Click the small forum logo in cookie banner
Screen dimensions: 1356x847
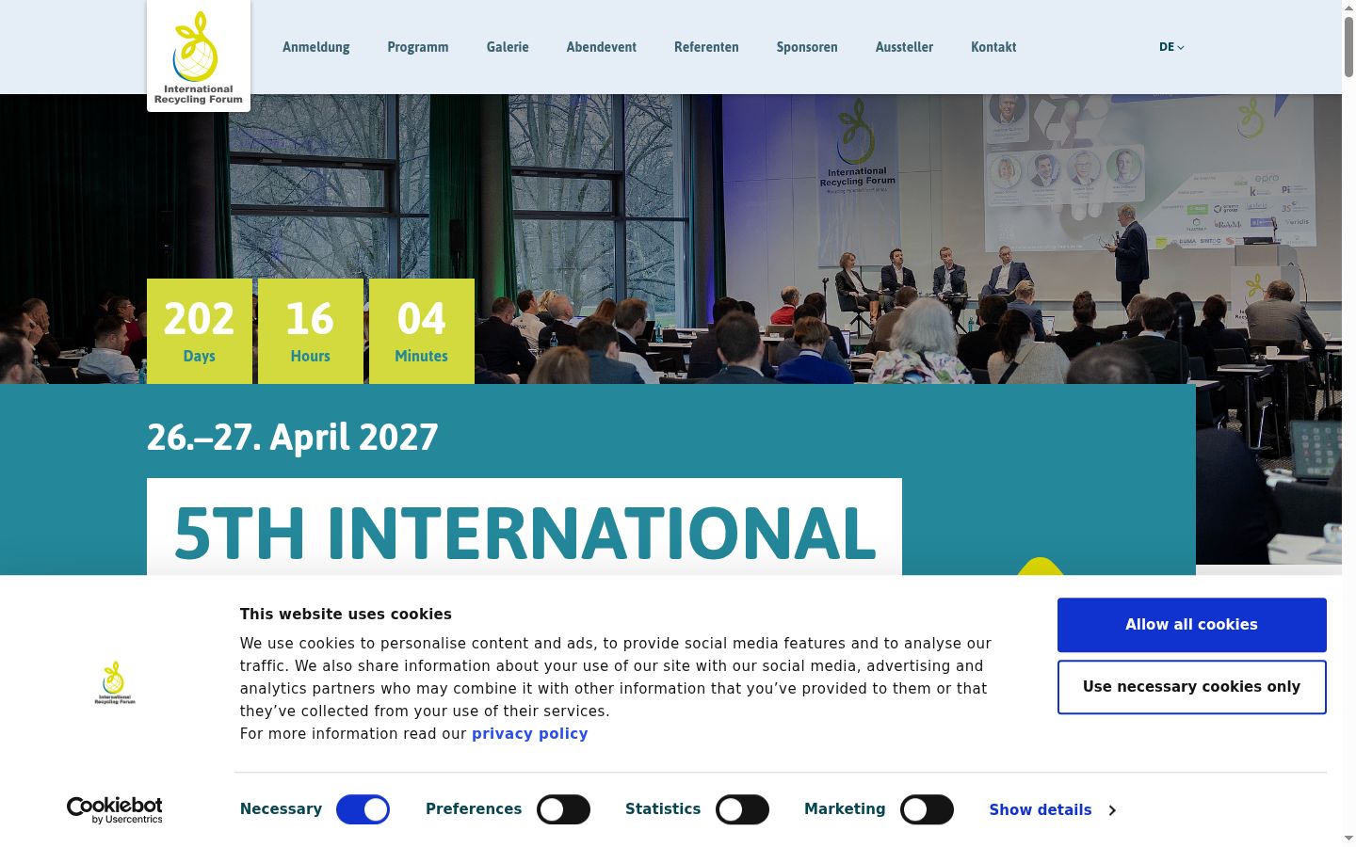tap(115, 682)
